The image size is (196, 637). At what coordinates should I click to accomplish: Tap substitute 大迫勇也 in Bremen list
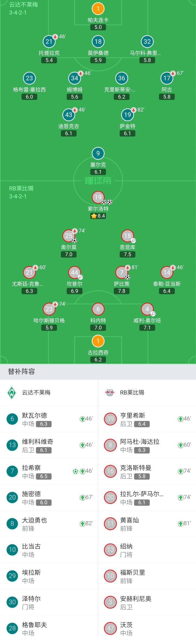[x=49, y=524]
